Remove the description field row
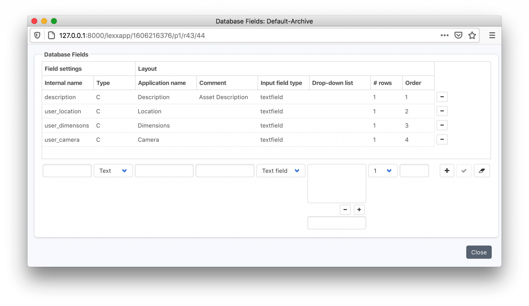Image resolution: width=529 pixels, height=306 pixels. coord(442,97)
